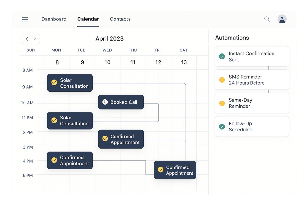Go to the next week with the right chevron
The width and height of the screenshot is (307, 205).
point(35,39)
